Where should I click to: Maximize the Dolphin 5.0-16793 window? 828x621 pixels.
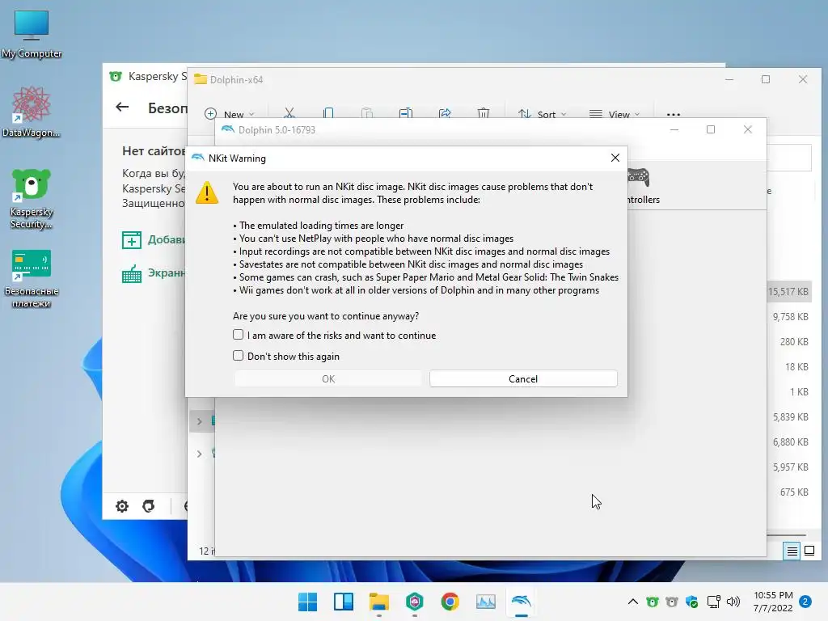(x=711, y=129)
